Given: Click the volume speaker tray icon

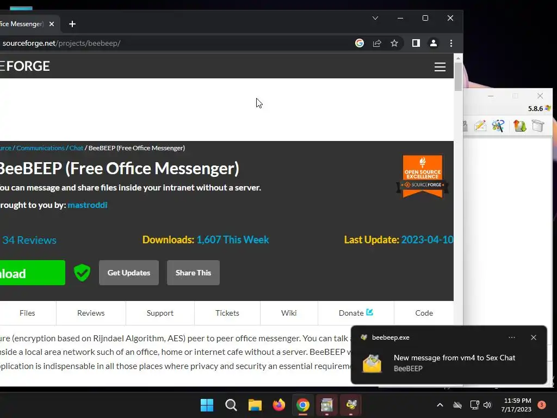Looking at the screenshot, I should [487, 405].
